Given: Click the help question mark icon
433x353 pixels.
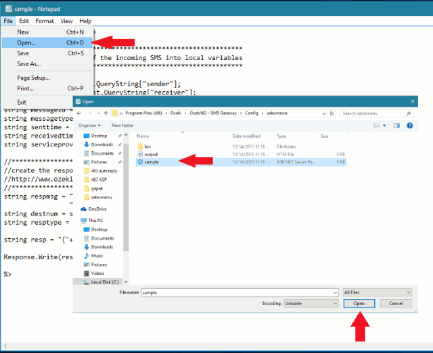Looking at the screenshot, I should tap(411, 125).
